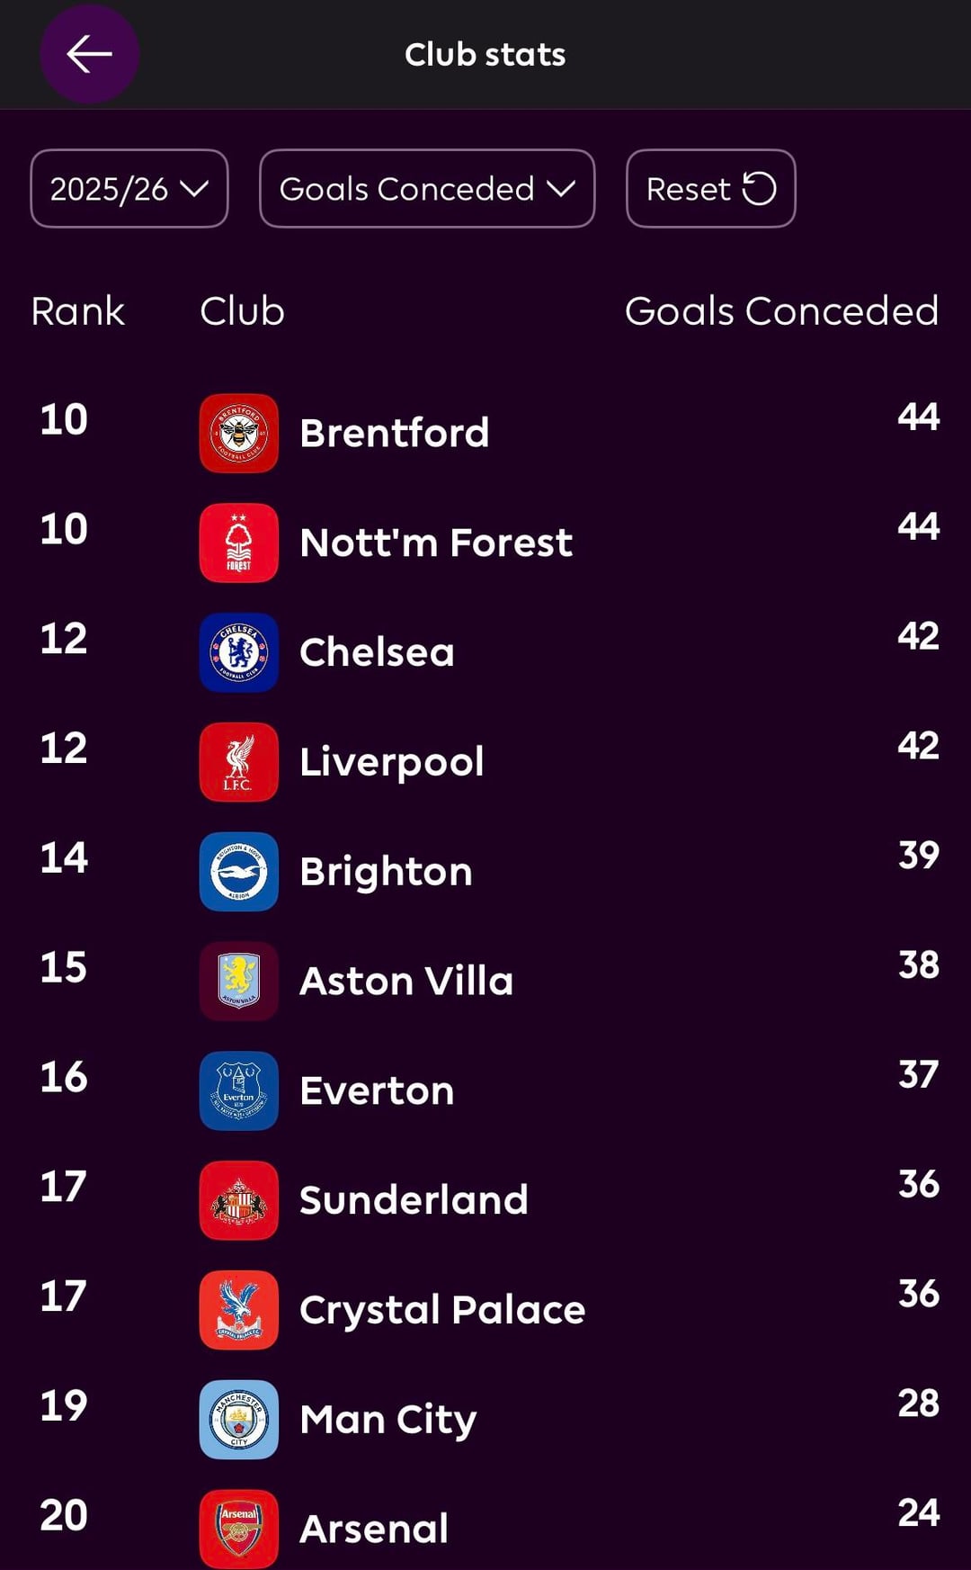Open the Sunderland crest icon
The height and width of the screenshot is (1570, 971).
tap(239, 1200)
